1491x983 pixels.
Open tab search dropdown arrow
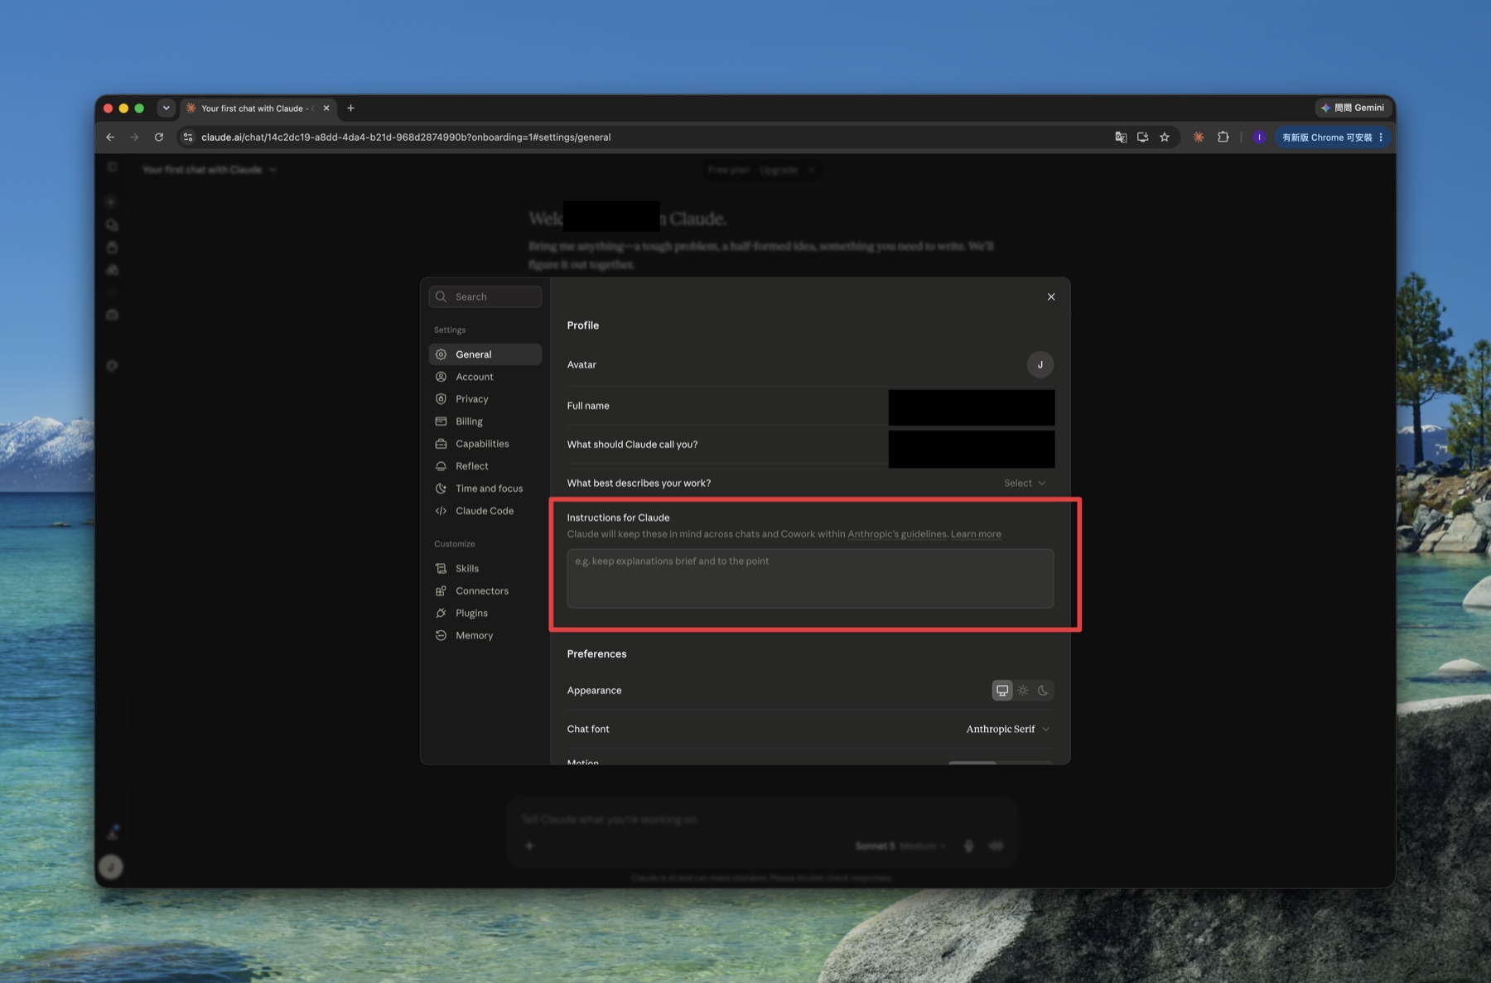[x=166, y=108]
